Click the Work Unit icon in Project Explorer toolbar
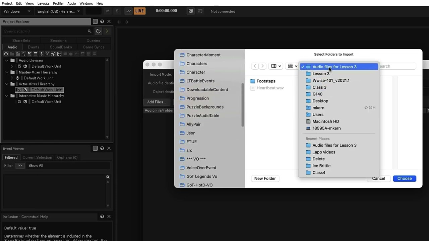This screenshot has height=241, width=429. click(6, 54)
